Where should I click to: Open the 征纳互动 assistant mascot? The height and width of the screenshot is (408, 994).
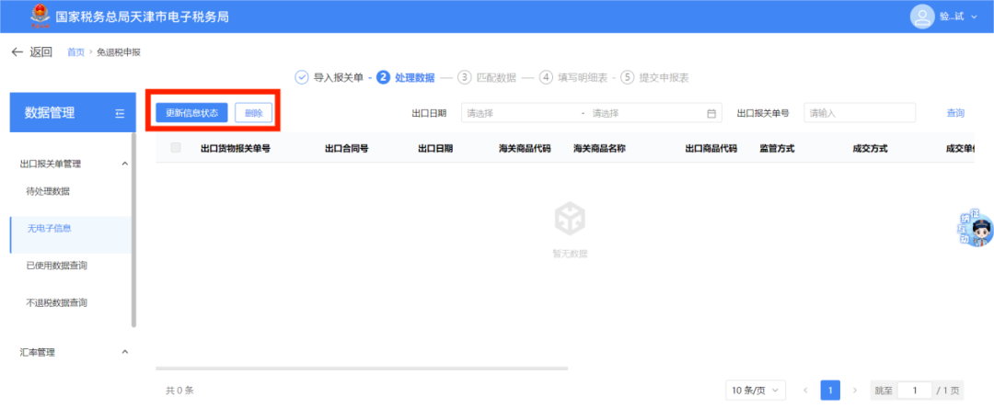(x=977, y=229)
